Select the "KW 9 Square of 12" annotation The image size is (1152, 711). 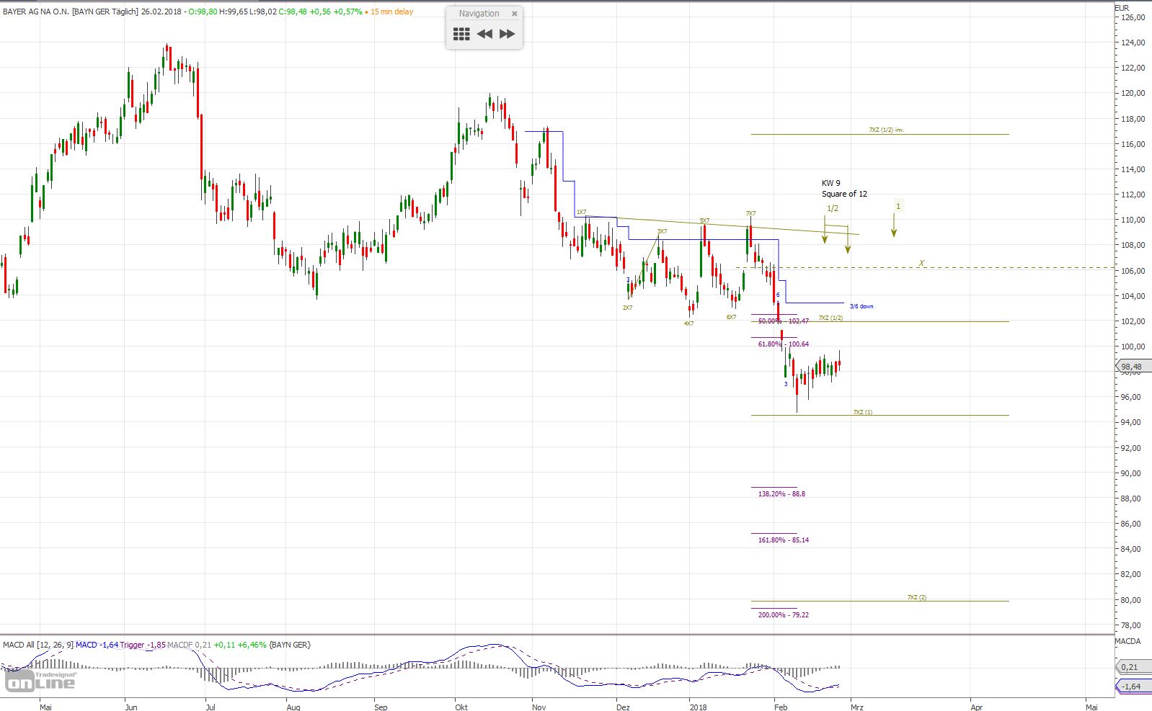click(x=843, y=189)
